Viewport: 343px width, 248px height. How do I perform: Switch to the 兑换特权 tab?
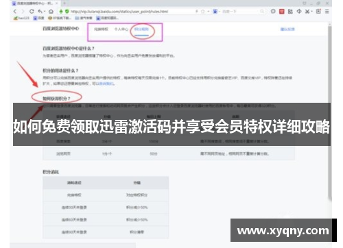coord(101,29)
